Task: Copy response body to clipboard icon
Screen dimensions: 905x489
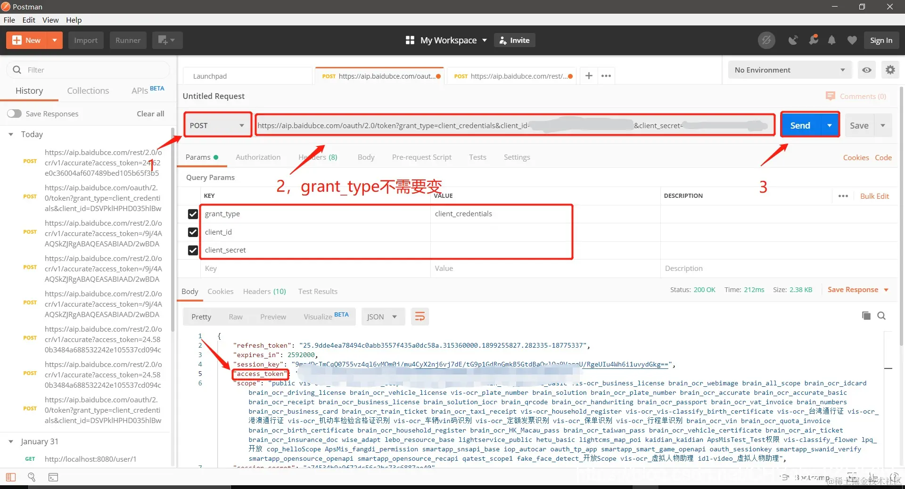Action: [866, 316]
